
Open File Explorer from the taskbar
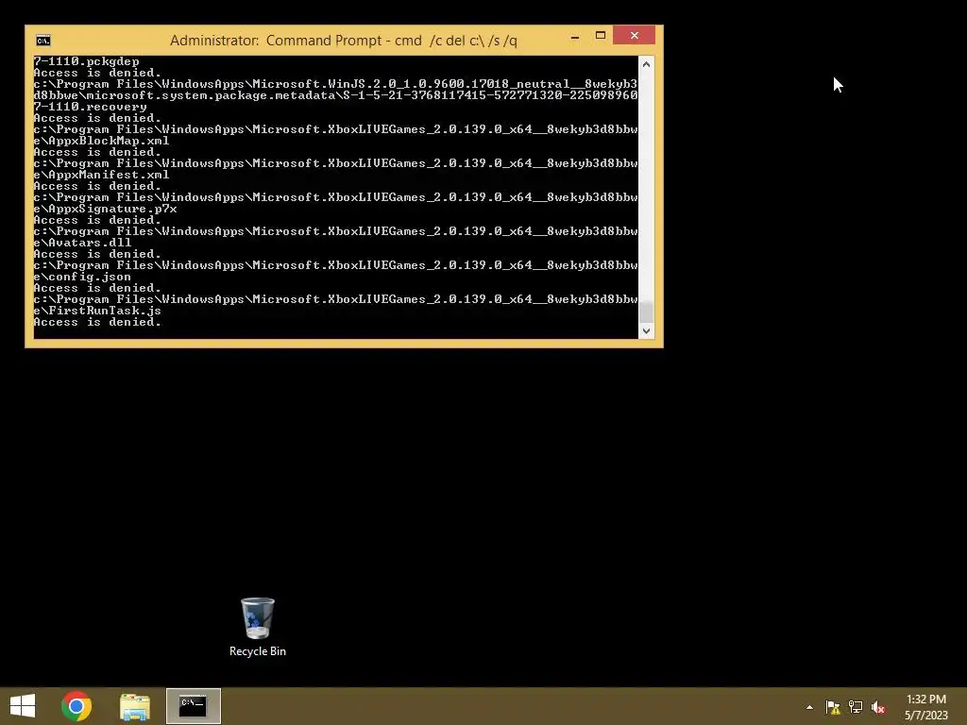[134, 706]
